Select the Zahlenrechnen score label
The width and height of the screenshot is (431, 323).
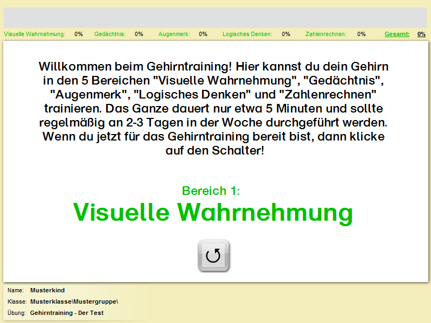click(326, 34)
